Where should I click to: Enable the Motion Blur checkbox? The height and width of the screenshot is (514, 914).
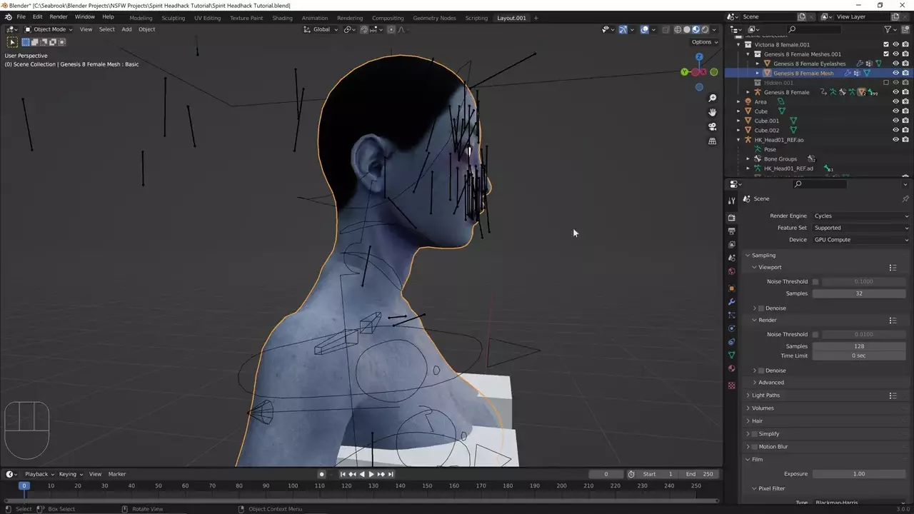point(754,447)
